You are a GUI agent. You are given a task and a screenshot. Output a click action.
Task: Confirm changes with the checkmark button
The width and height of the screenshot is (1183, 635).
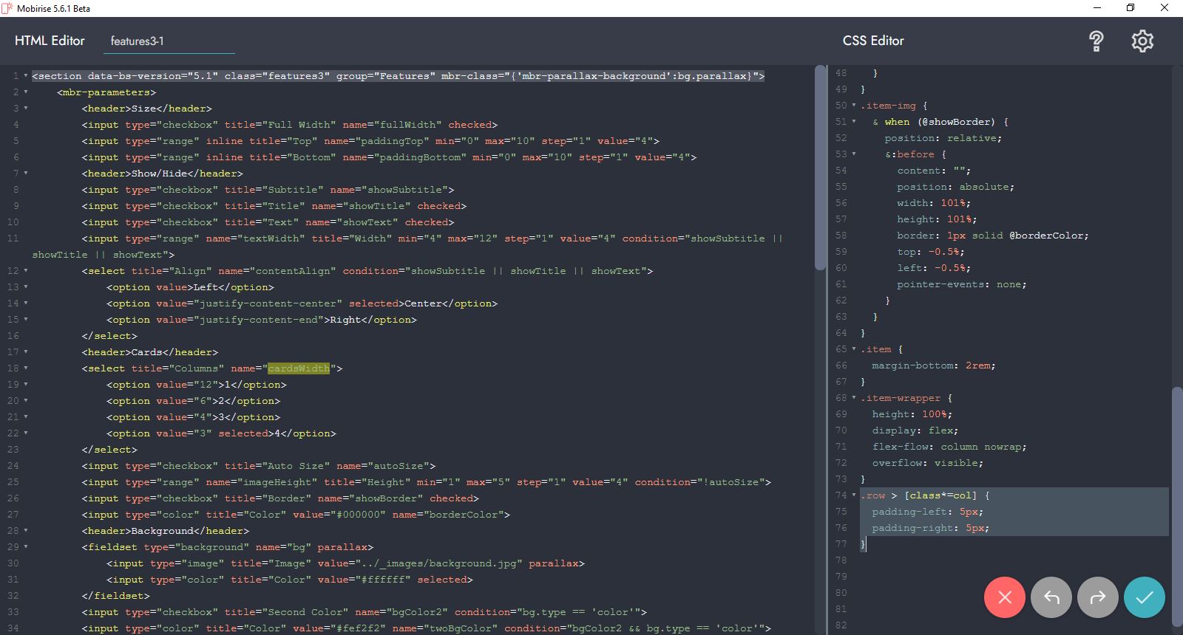pos(1144,597)
